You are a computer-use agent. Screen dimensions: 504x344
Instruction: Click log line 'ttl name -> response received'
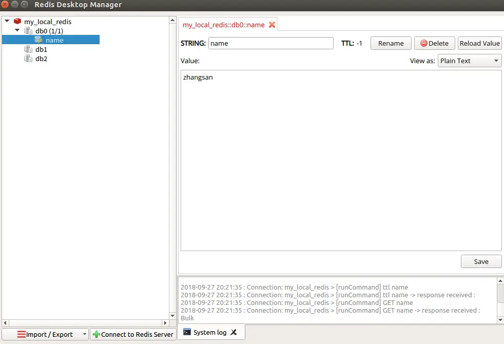[x=328, y=295]
